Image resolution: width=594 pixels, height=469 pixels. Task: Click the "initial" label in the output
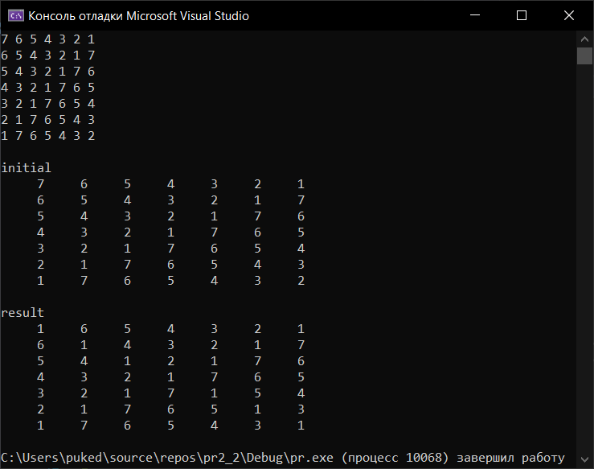coord(26,167)
